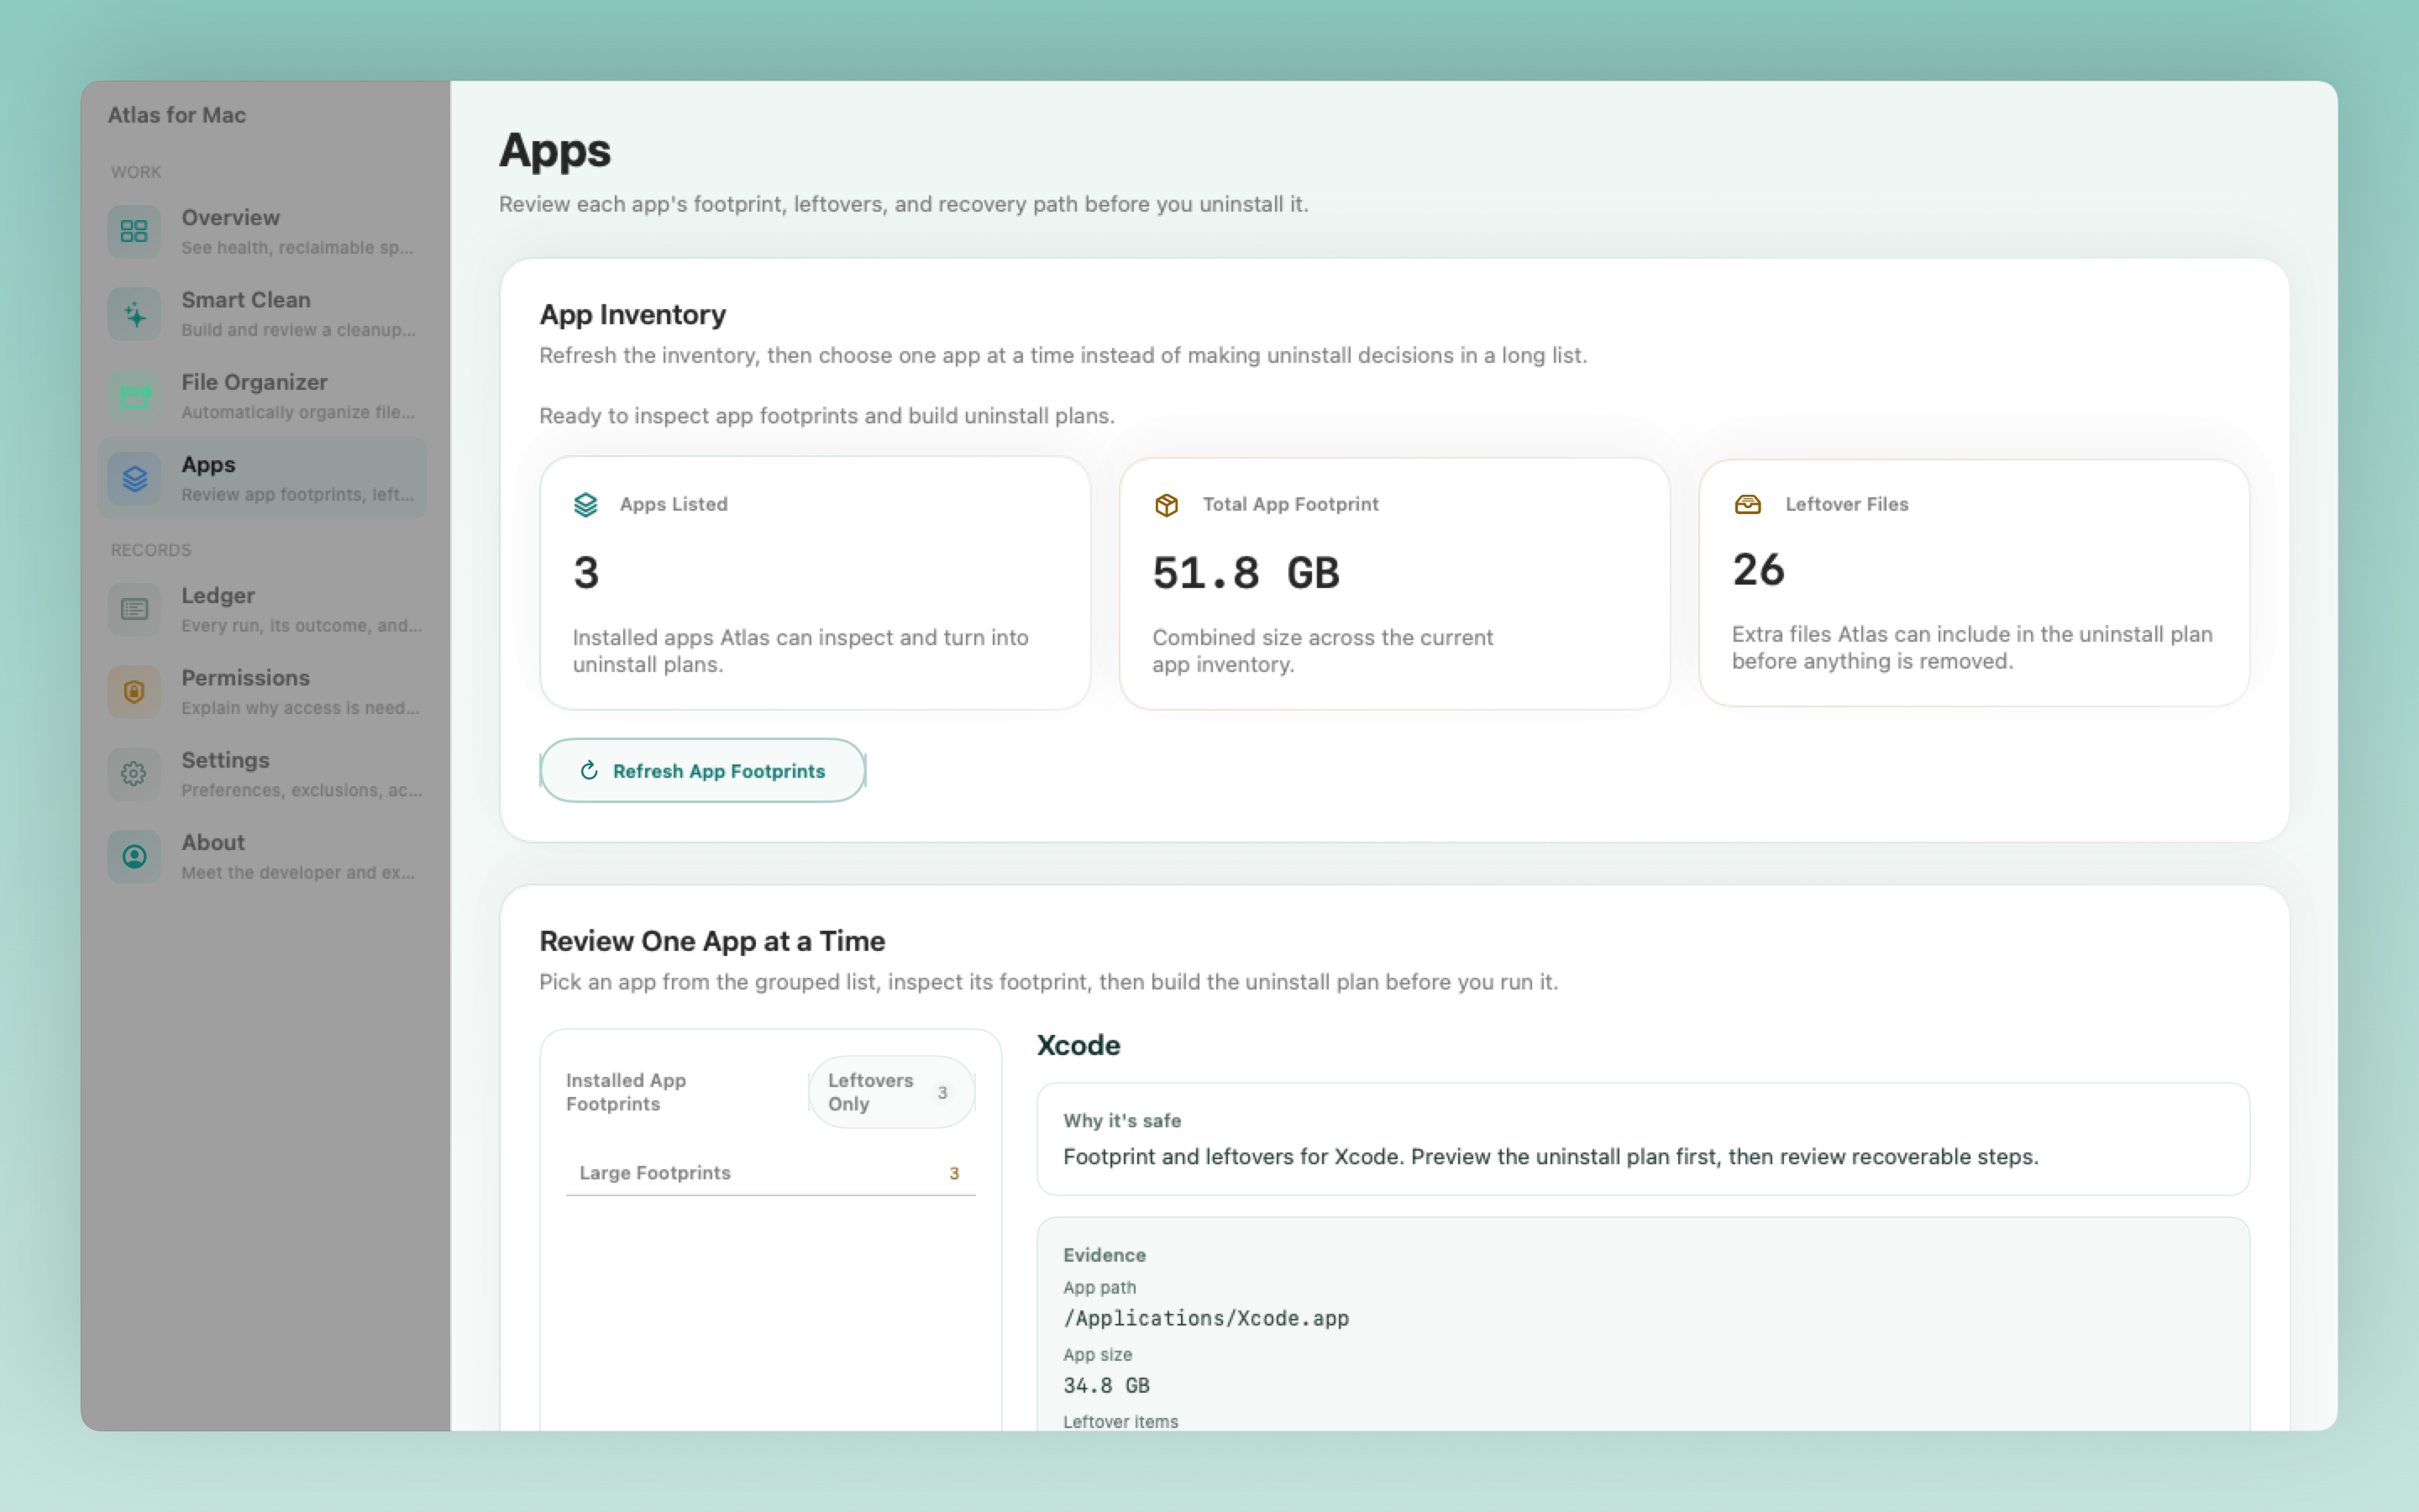
Task: Open the Ledger records page
Action: 262,609
